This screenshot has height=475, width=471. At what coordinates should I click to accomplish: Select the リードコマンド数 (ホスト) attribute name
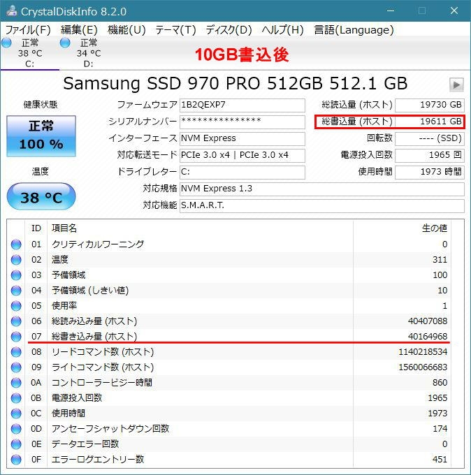click(103, 352)
